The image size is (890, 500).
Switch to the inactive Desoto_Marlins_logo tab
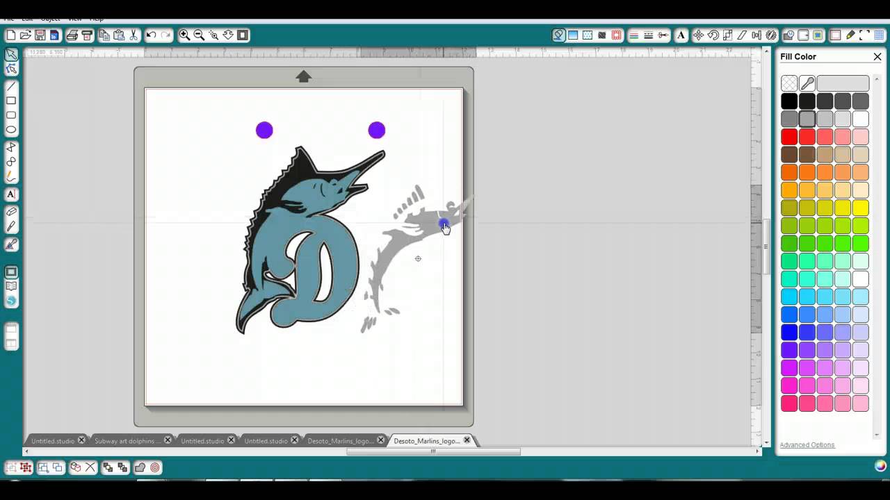pos(341,441)
